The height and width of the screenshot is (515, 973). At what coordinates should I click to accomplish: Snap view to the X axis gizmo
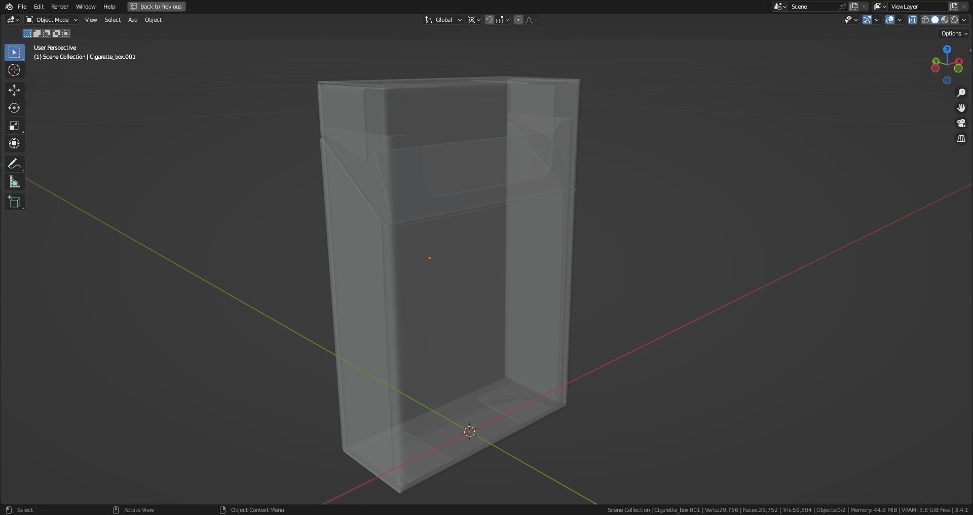tap(958, 62)
